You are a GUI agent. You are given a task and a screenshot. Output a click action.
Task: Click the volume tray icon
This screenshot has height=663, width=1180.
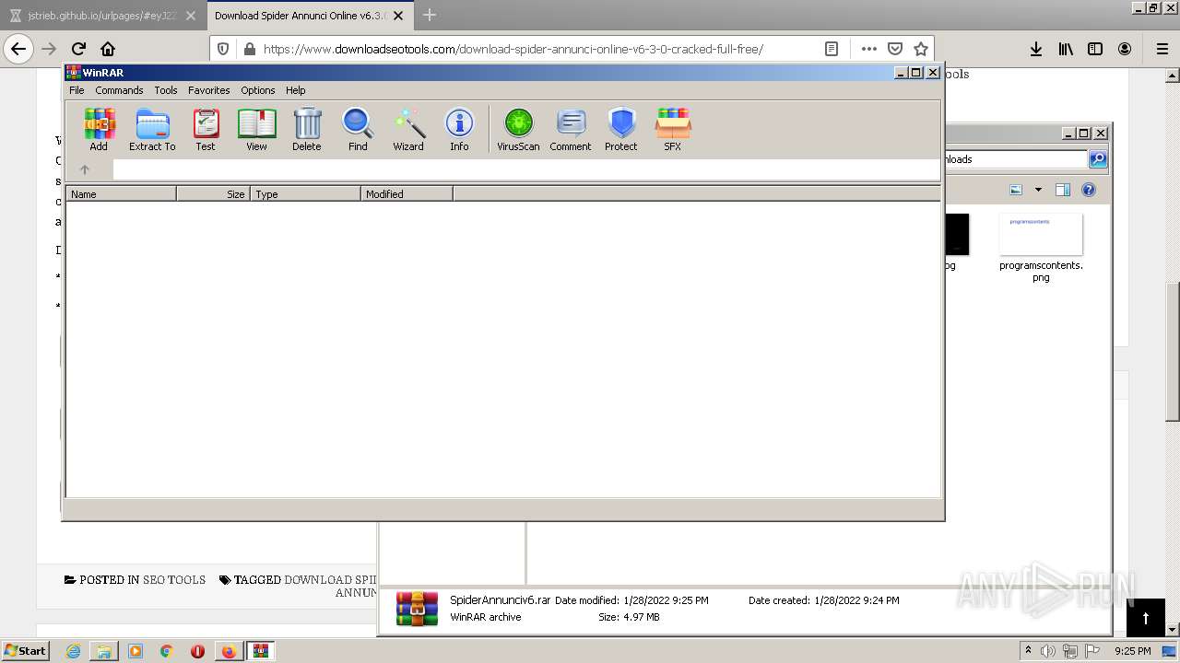click(1048, 651)
